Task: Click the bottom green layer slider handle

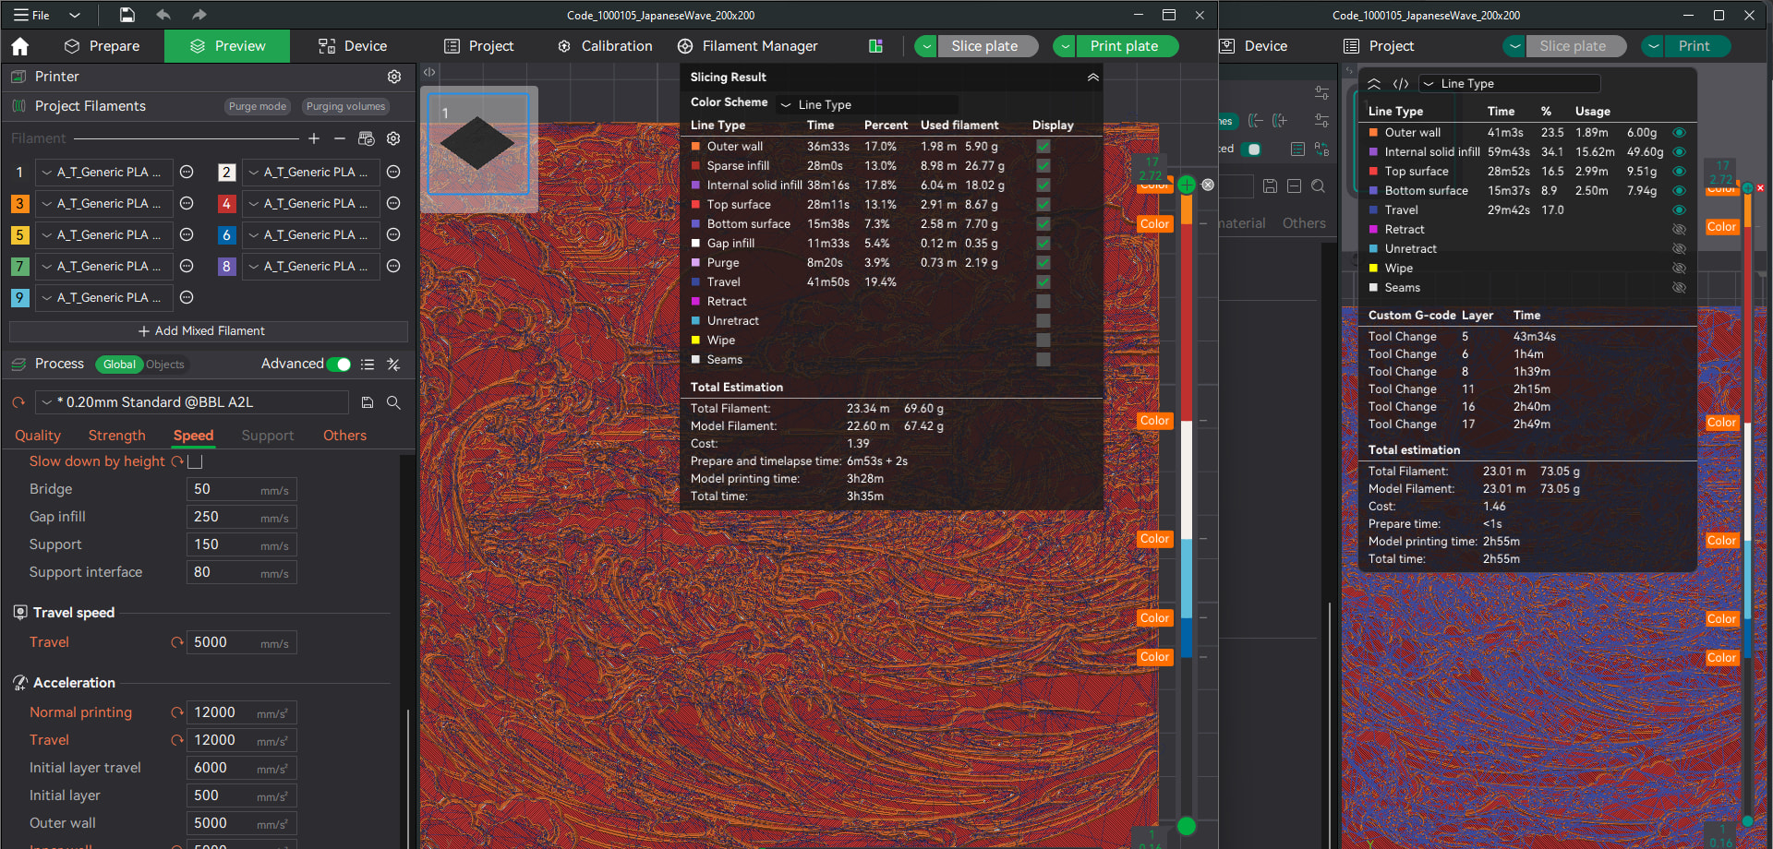Action: [1187, 826]
